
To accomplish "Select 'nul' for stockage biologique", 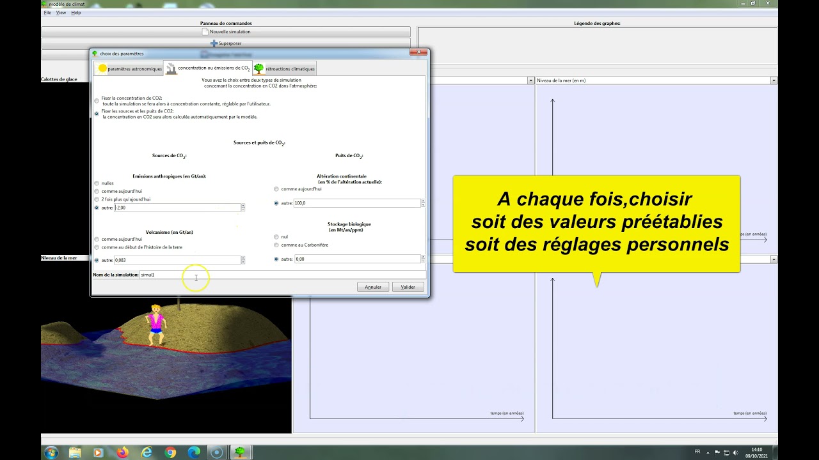I will [x=276, y=237].
